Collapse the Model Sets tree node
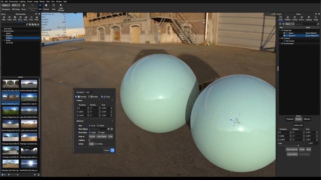 (280, 30)
